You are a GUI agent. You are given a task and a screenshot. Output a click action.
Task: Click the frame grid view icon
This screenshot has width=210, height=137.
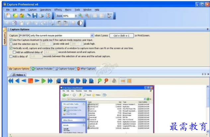[123, 81]
